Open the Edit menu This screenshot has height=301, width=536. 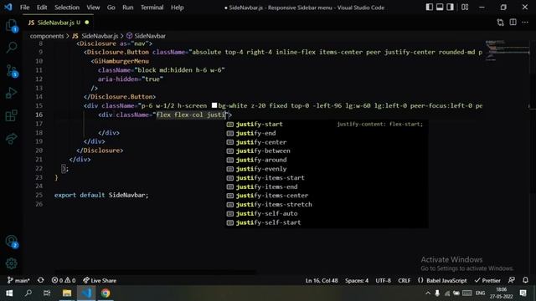click(x=42, y=8)
